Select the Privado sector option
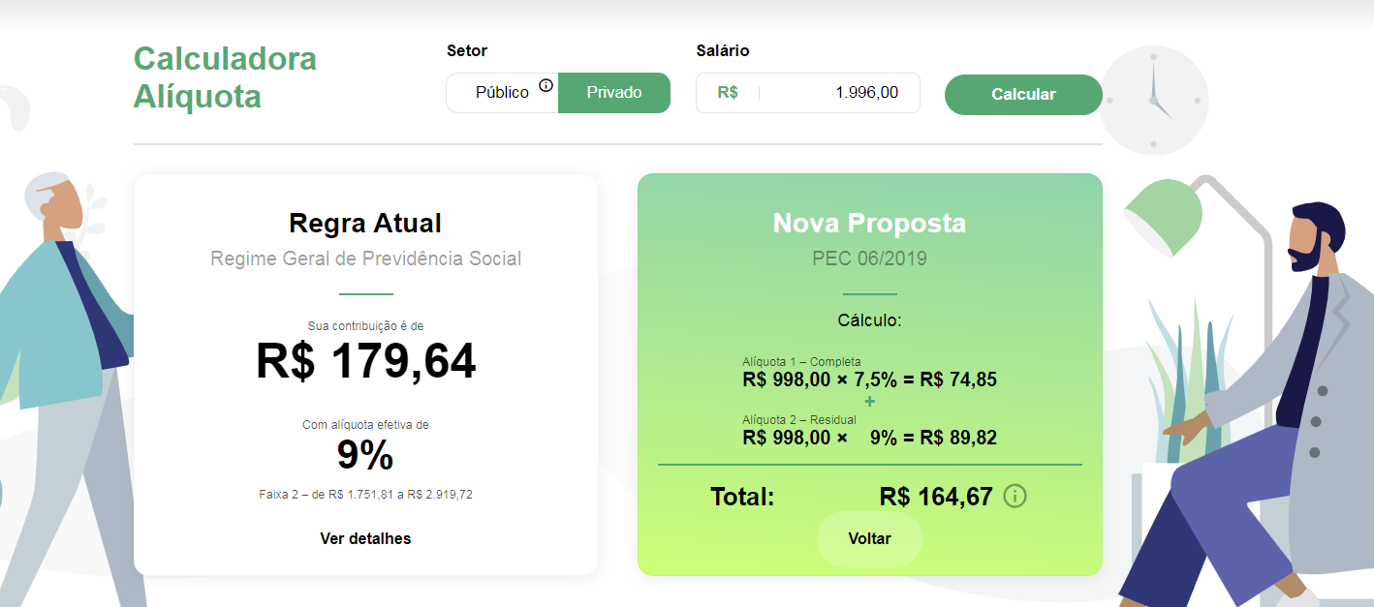Screen dimensions: 1374x607 [614, 93]
